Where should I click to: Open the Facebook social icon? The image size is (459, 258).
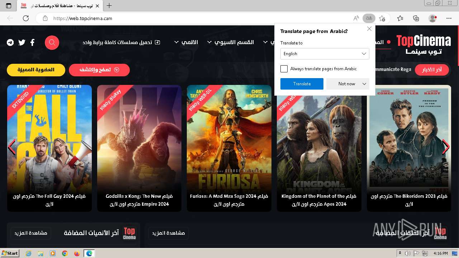coord(32,43)
